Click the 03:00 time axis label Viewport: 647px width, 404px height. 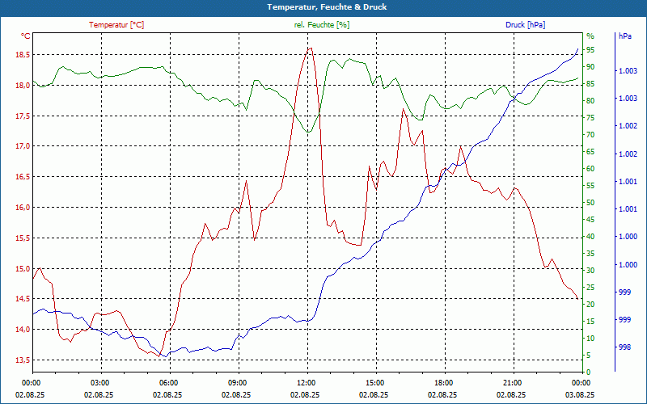(99, 382)
